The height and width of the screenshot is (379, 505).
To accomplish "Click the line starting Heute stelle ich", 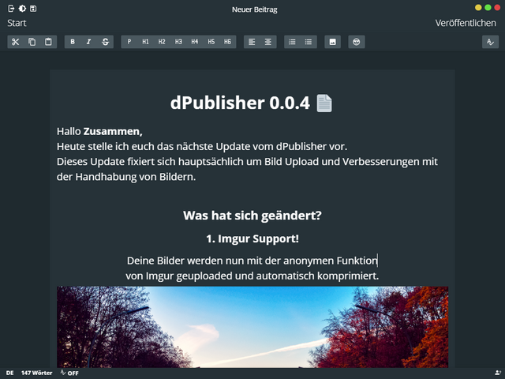I will pyautogui.click(x=202, y=147).
